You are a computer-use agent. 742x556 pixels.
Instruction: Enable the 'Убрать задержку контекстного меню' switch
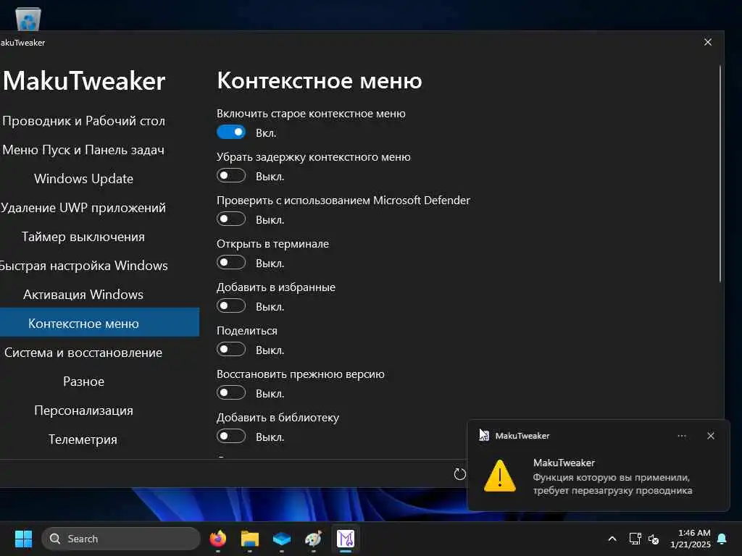pyautogui.click(x=231, y=175)
